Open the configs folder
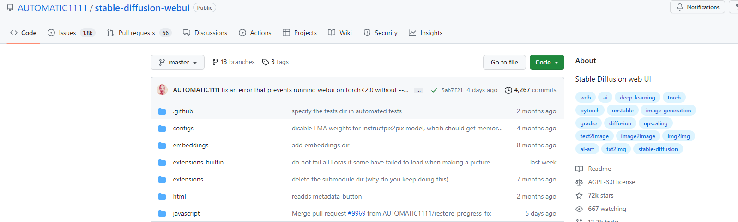Image resolution: width=738 pixels, height=222 pixels. click(x=183, y=128)
